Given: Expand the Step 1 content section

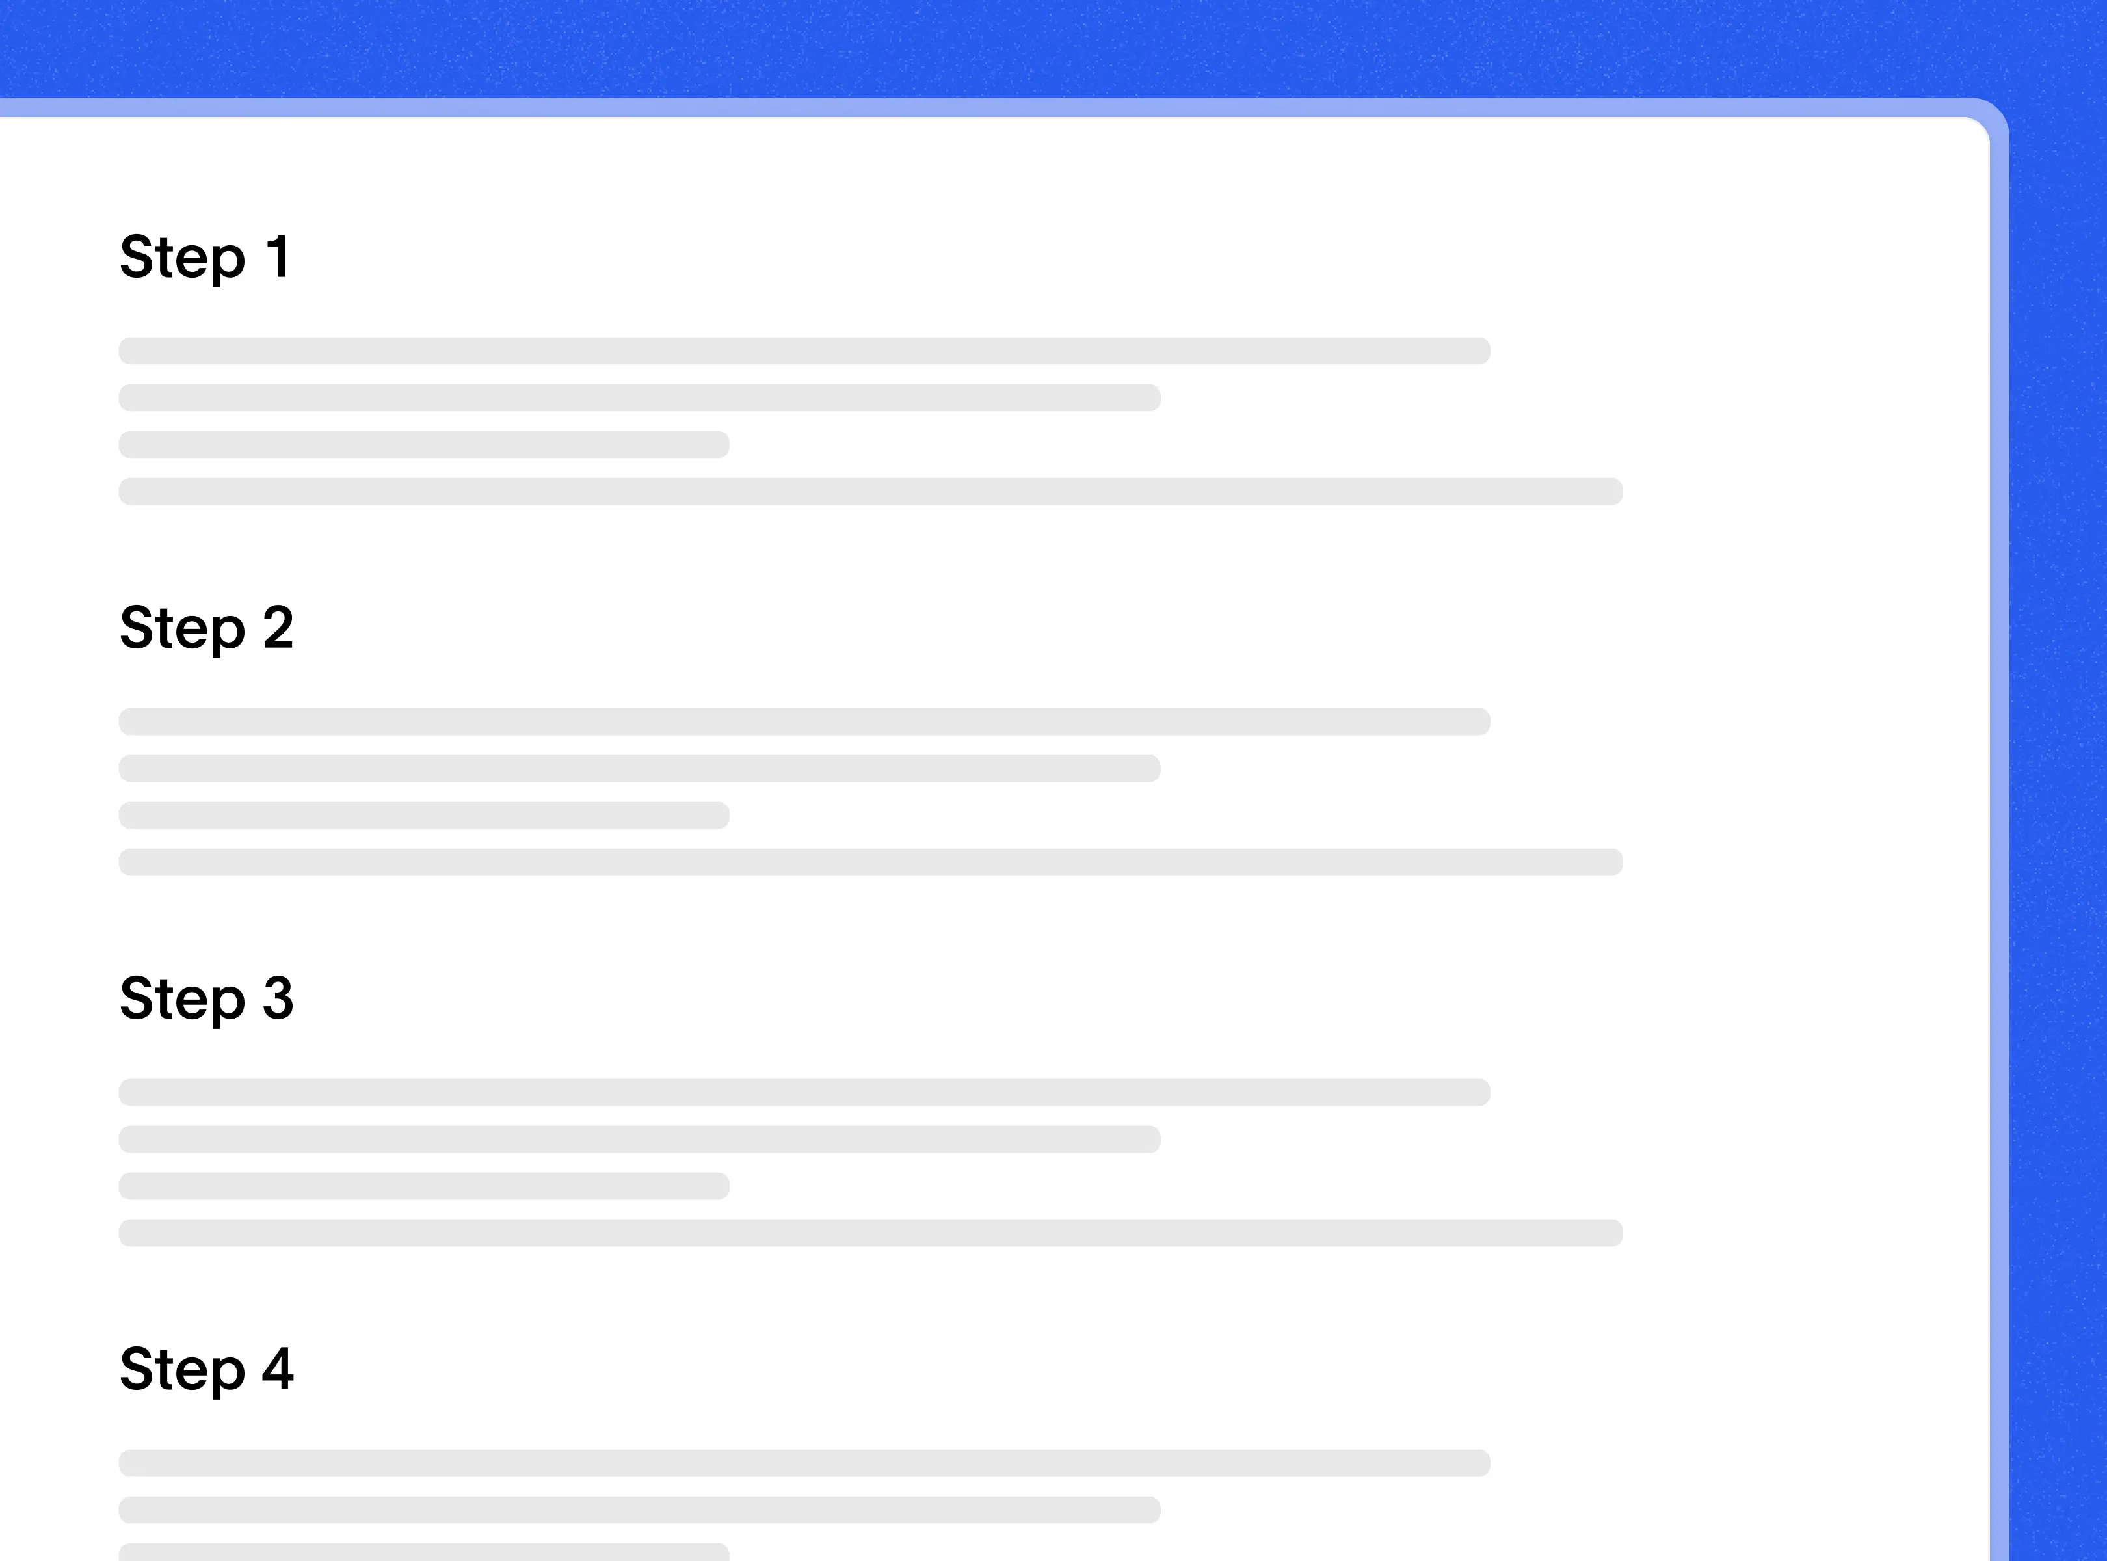Looking at the screenshot, I should pyautogui.click(x=205, y=254).
